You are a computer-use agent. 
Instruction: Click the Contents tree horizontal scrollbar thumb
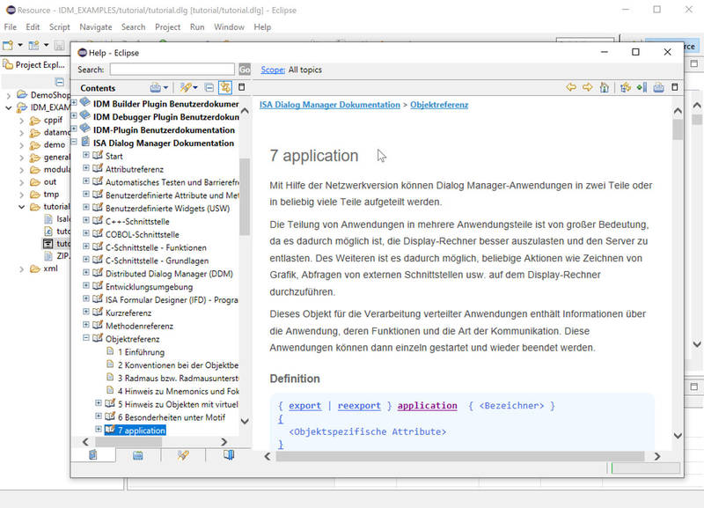pyautogui.click(x=128, y=442)
